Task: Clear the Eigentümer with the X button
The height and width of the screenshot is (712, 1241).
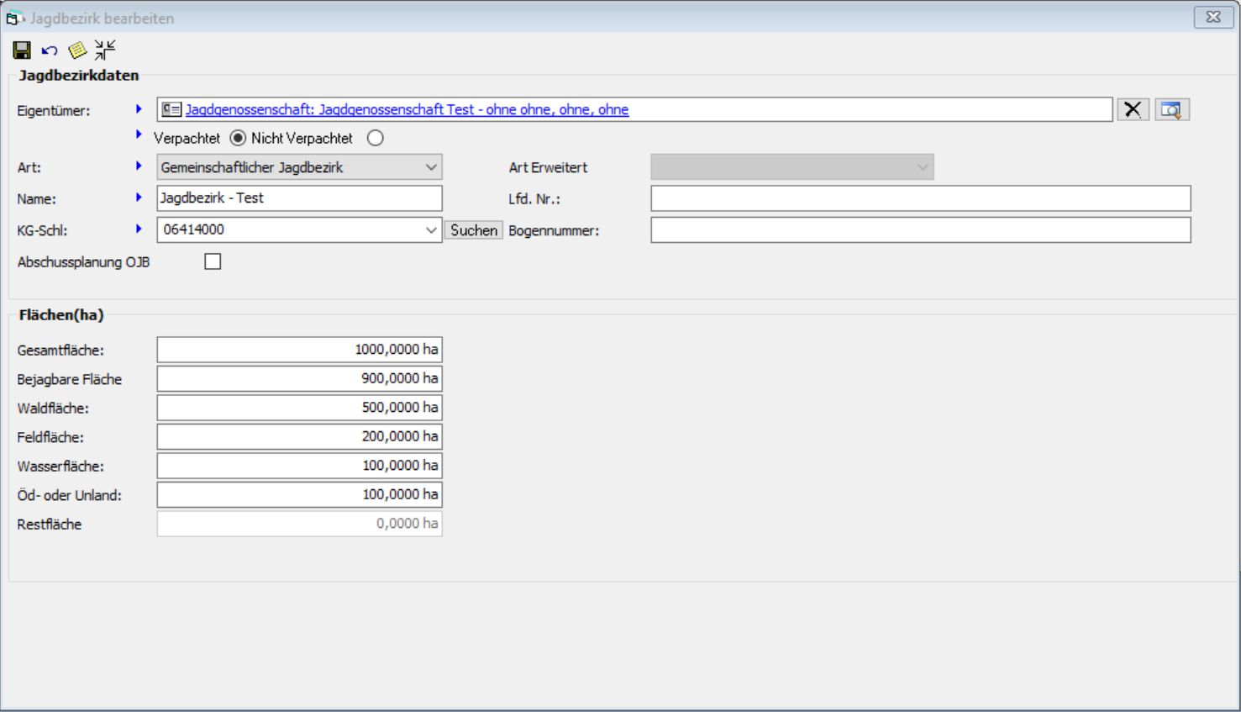Action: tap(1133, 109)
